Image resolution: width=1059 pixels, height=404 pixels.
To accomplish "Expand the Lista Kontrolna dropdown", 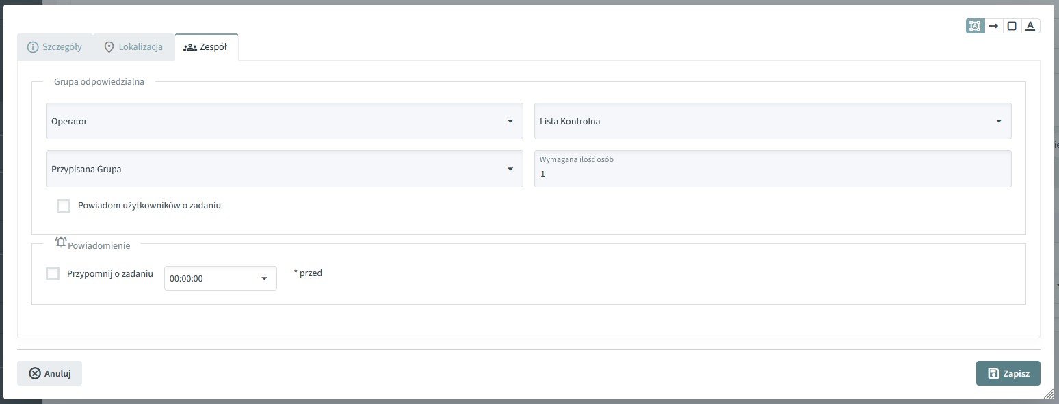I will tap(772, 122).
